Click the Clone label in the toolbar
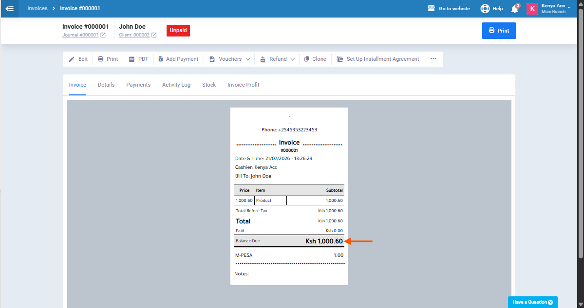 pyautogui.click(x=319, y=59)
